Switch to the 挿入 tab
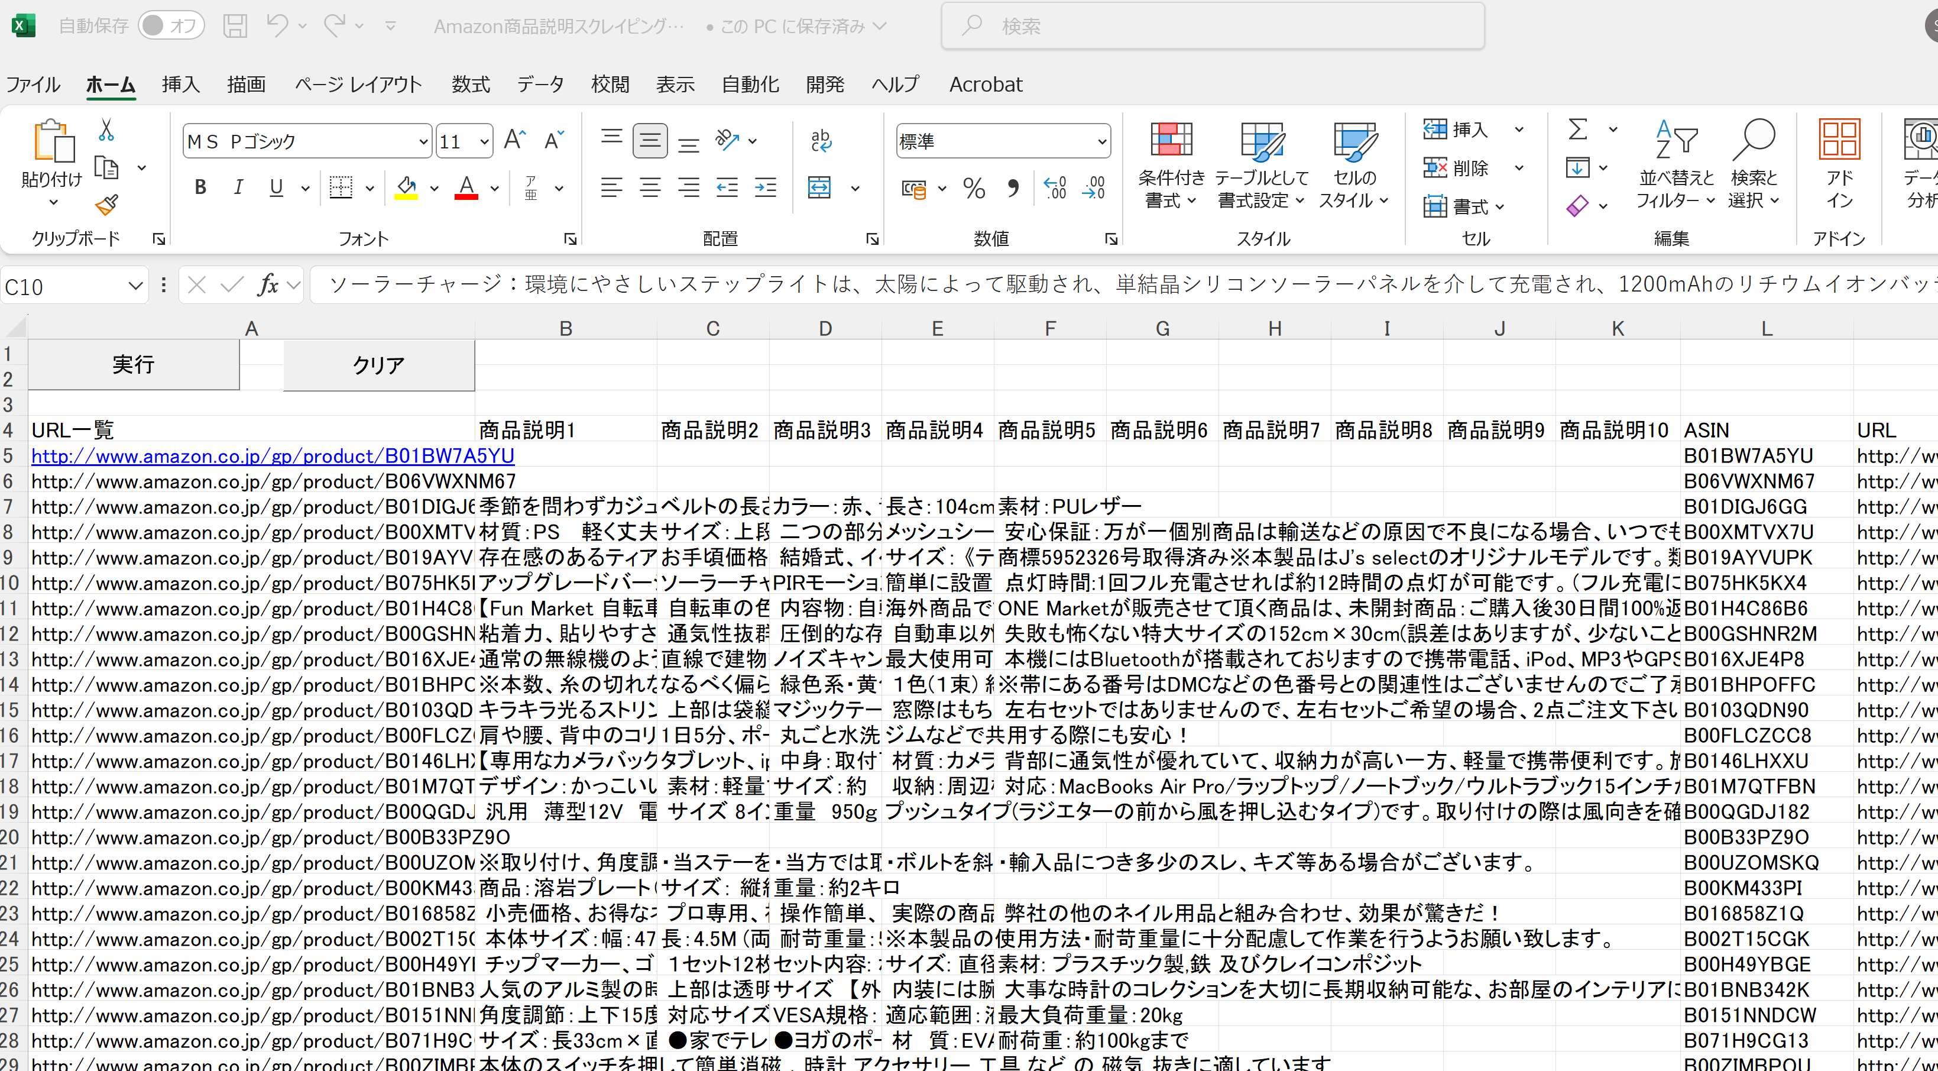1938x1071 pixels. (180, 85)
